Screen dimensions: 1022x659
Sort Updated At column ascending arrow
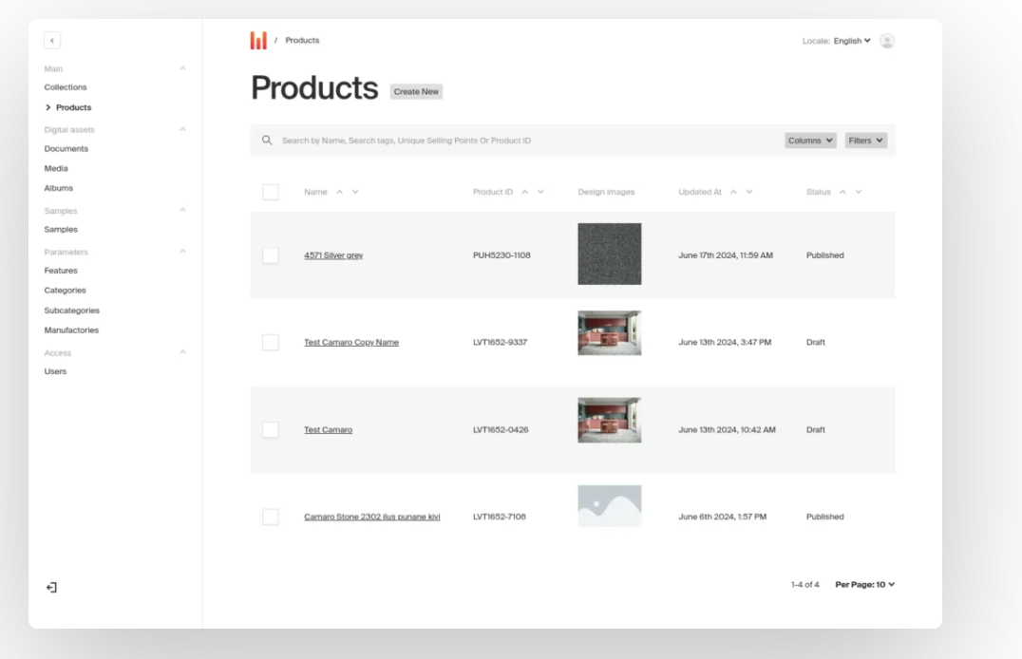coord(734,192)
